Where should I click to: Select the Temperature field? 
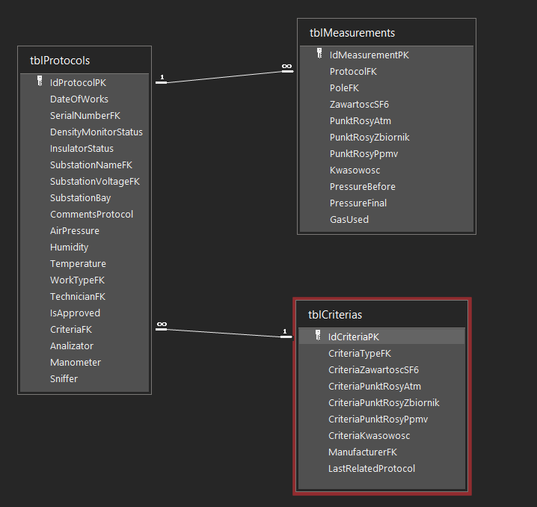pyautogui.click(x=78, y=263)
